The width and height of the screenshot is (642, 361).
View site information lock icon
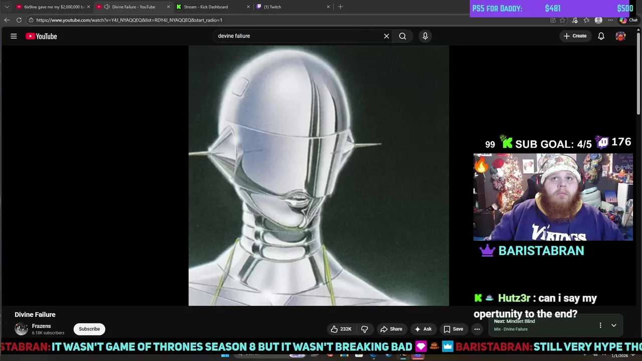click(x=31, y=20)
